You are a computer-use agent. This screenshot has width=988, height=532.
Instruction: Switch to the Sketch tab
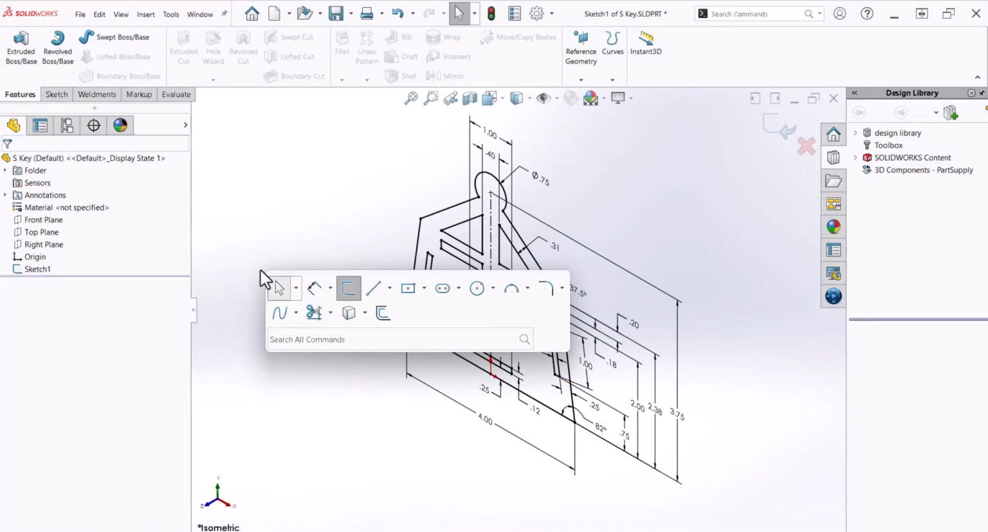[56, 94]
